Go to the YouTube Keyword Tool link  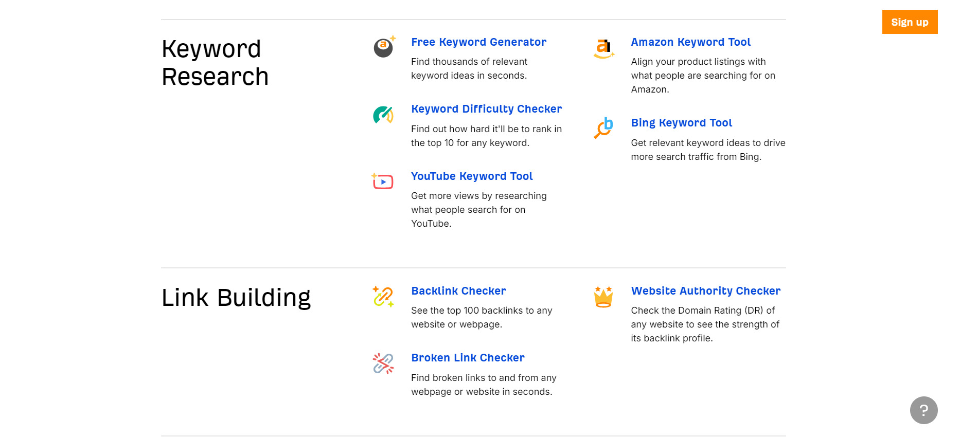click(472, 176)
